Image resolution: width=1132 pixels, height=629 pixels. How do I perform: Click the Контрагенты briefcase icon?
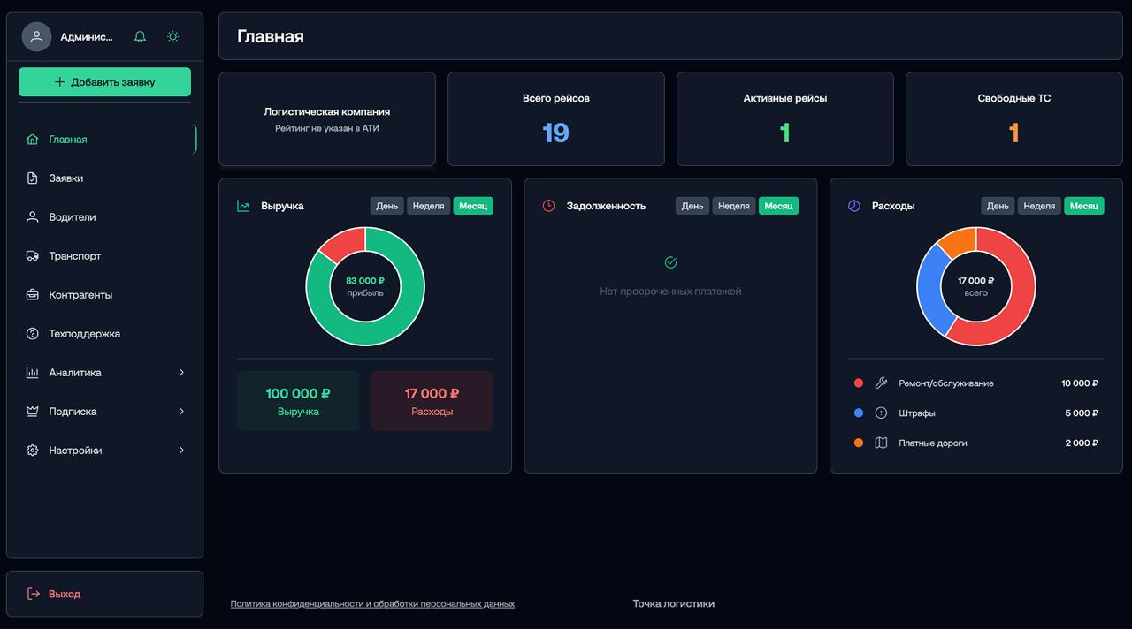click(x=33, y=295)
